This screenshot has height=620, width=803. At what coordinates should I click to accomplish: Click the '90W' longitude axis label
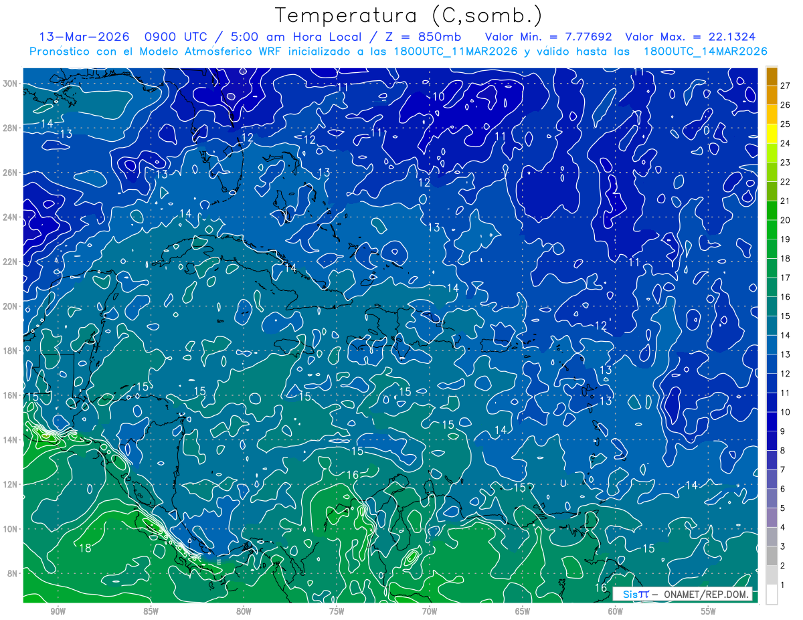pyautogui.click(x=58, y=612)
